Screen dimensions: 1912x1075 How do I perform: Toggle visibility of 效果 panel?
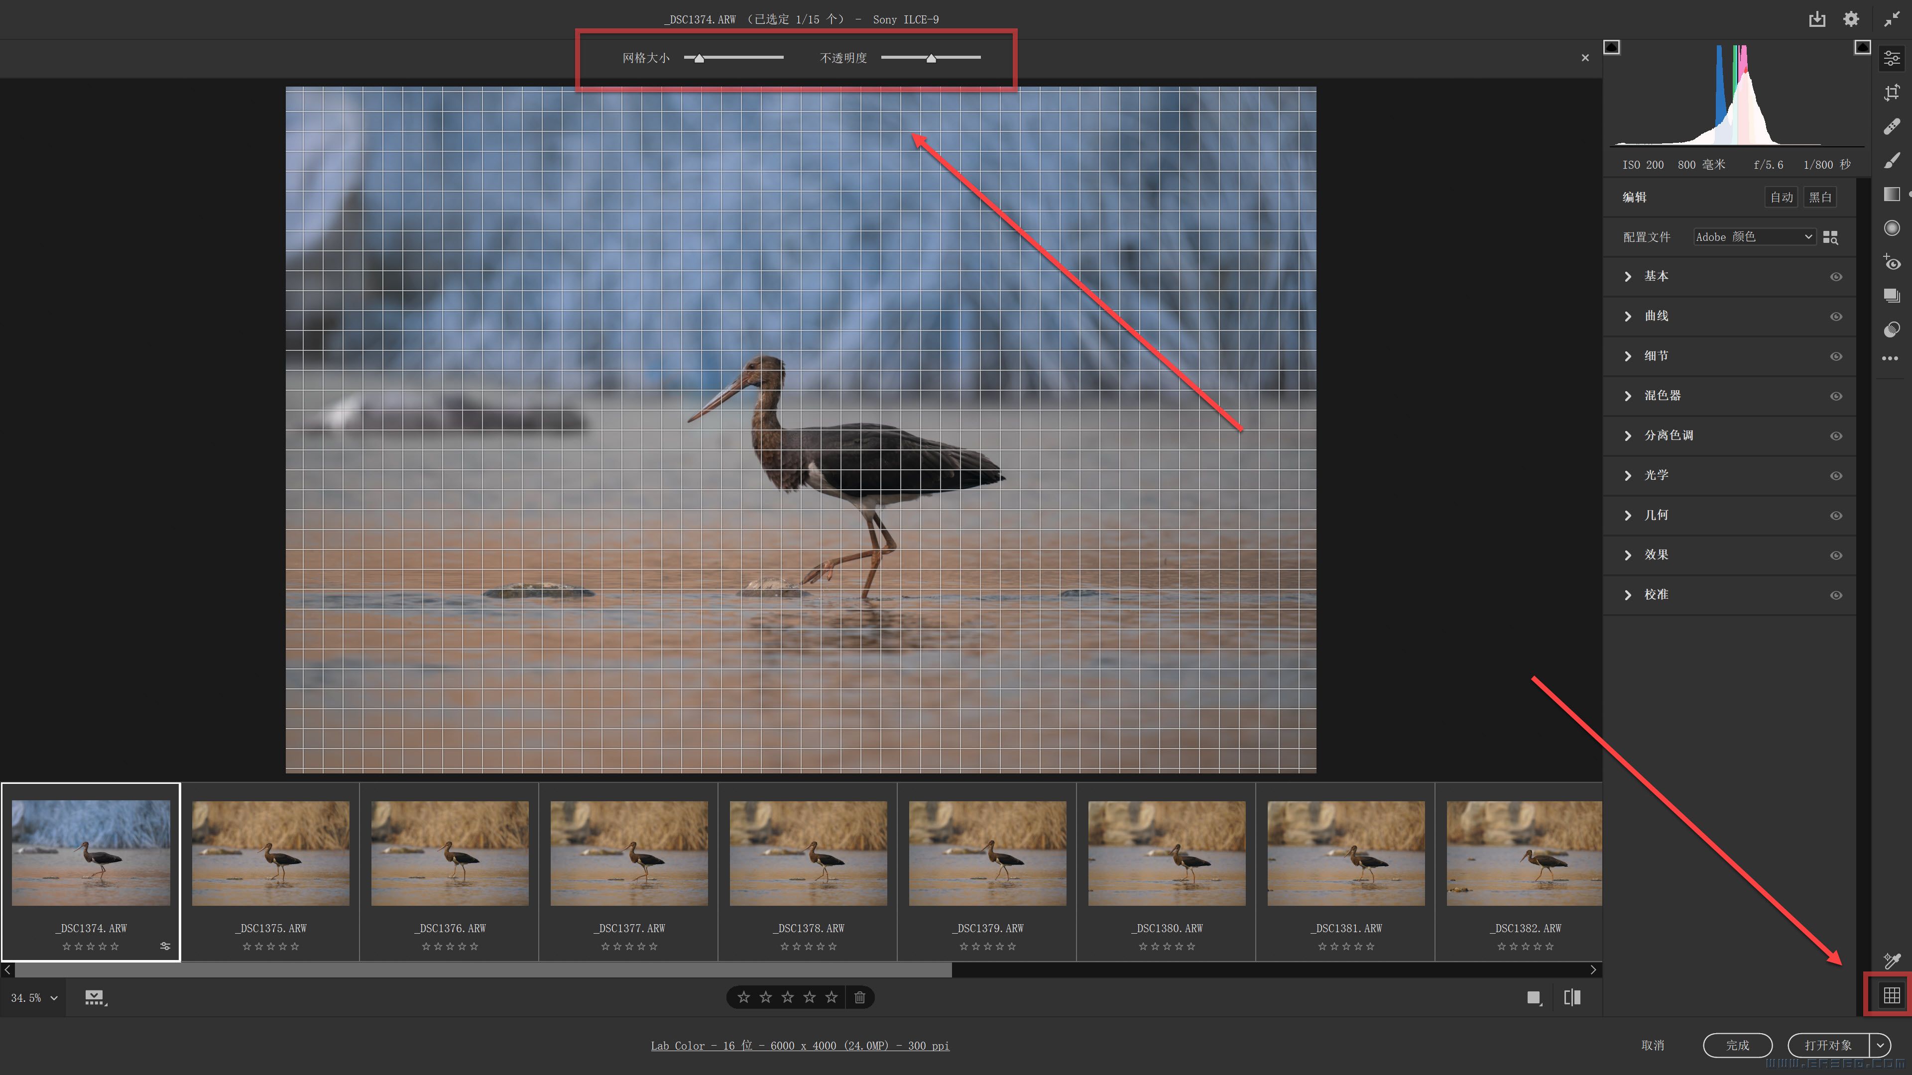[x=1835, y=556]
